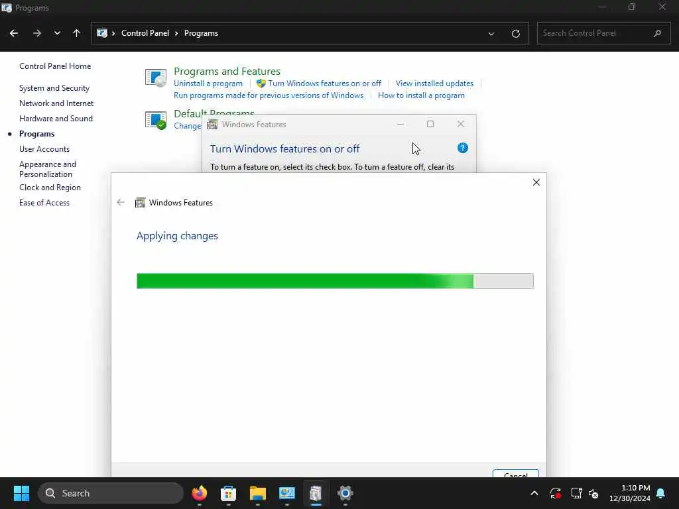Click the help icon in Windows Features

click(462, 148)
